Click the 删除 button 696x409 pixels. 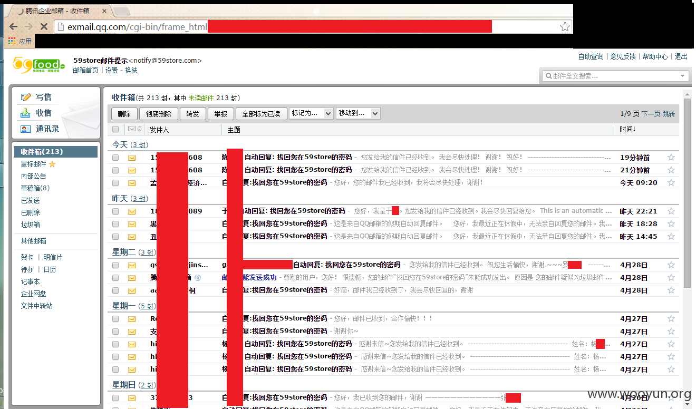[x=124, y=114]
